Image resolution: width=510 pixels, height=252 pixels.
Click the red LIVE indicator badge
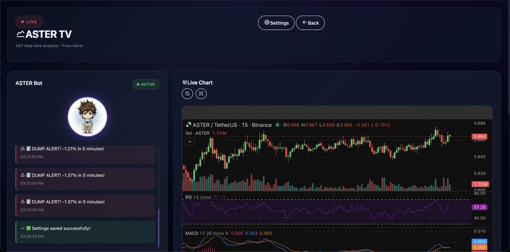(x=29, y=22)
